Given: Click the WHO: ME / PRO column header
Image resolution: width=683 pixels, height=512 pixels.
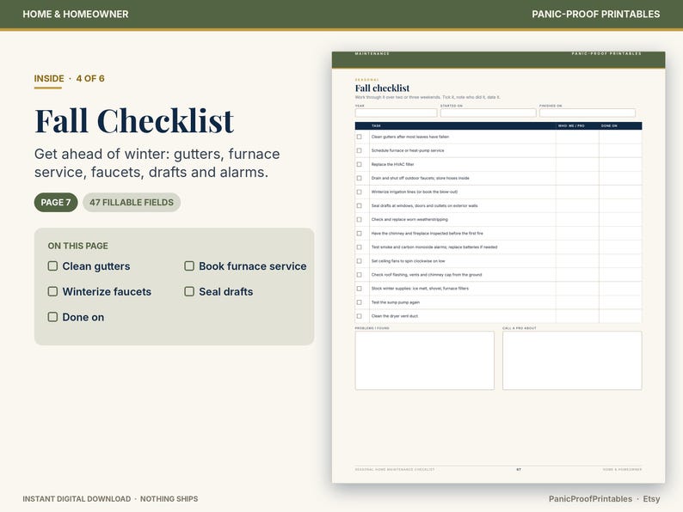Looking at the screenshot, I should click(x=571, y=125).
